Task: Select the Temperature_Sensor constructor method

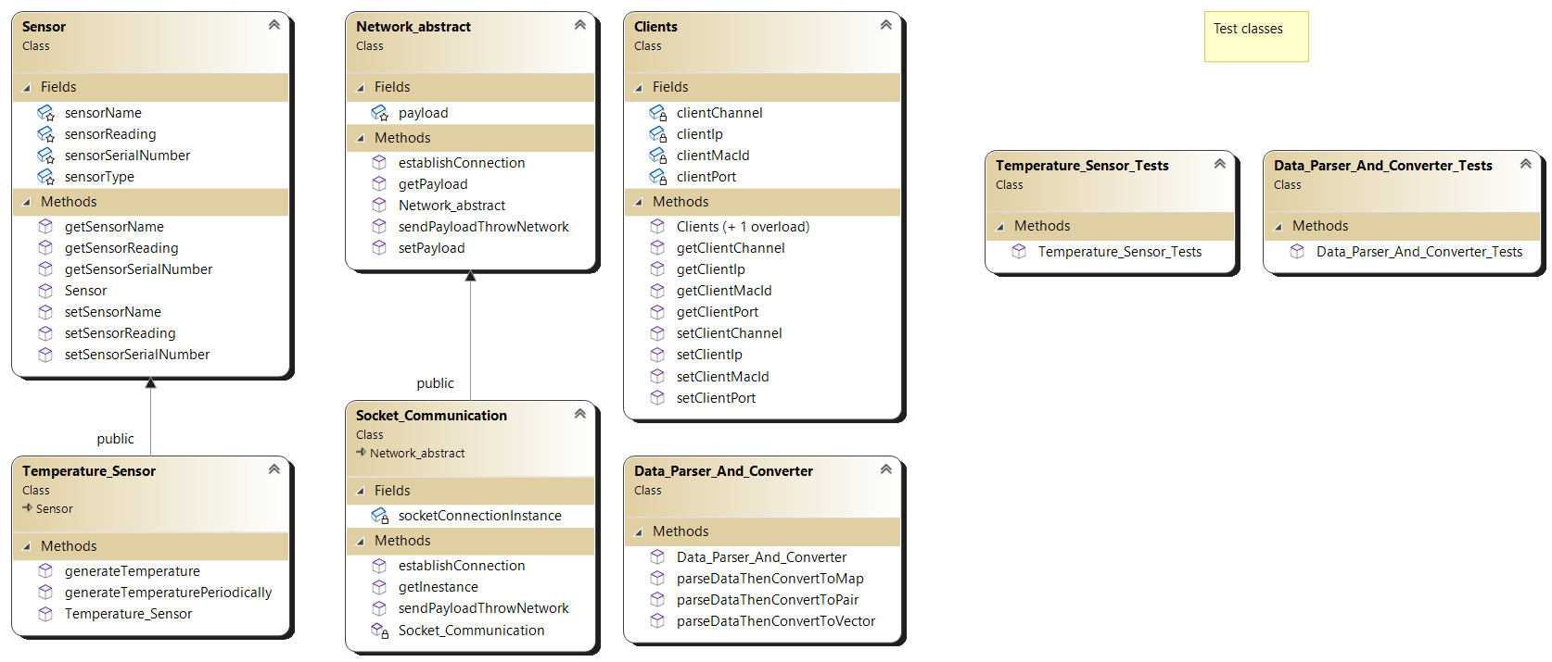Action: (128, 614)
